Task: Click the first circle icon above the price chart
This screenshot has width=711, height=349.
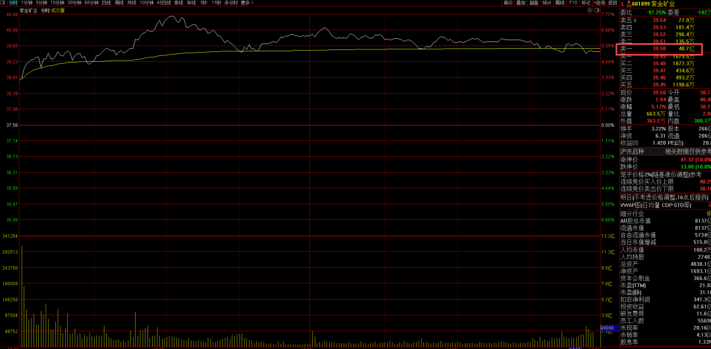Action: [591, 11]
